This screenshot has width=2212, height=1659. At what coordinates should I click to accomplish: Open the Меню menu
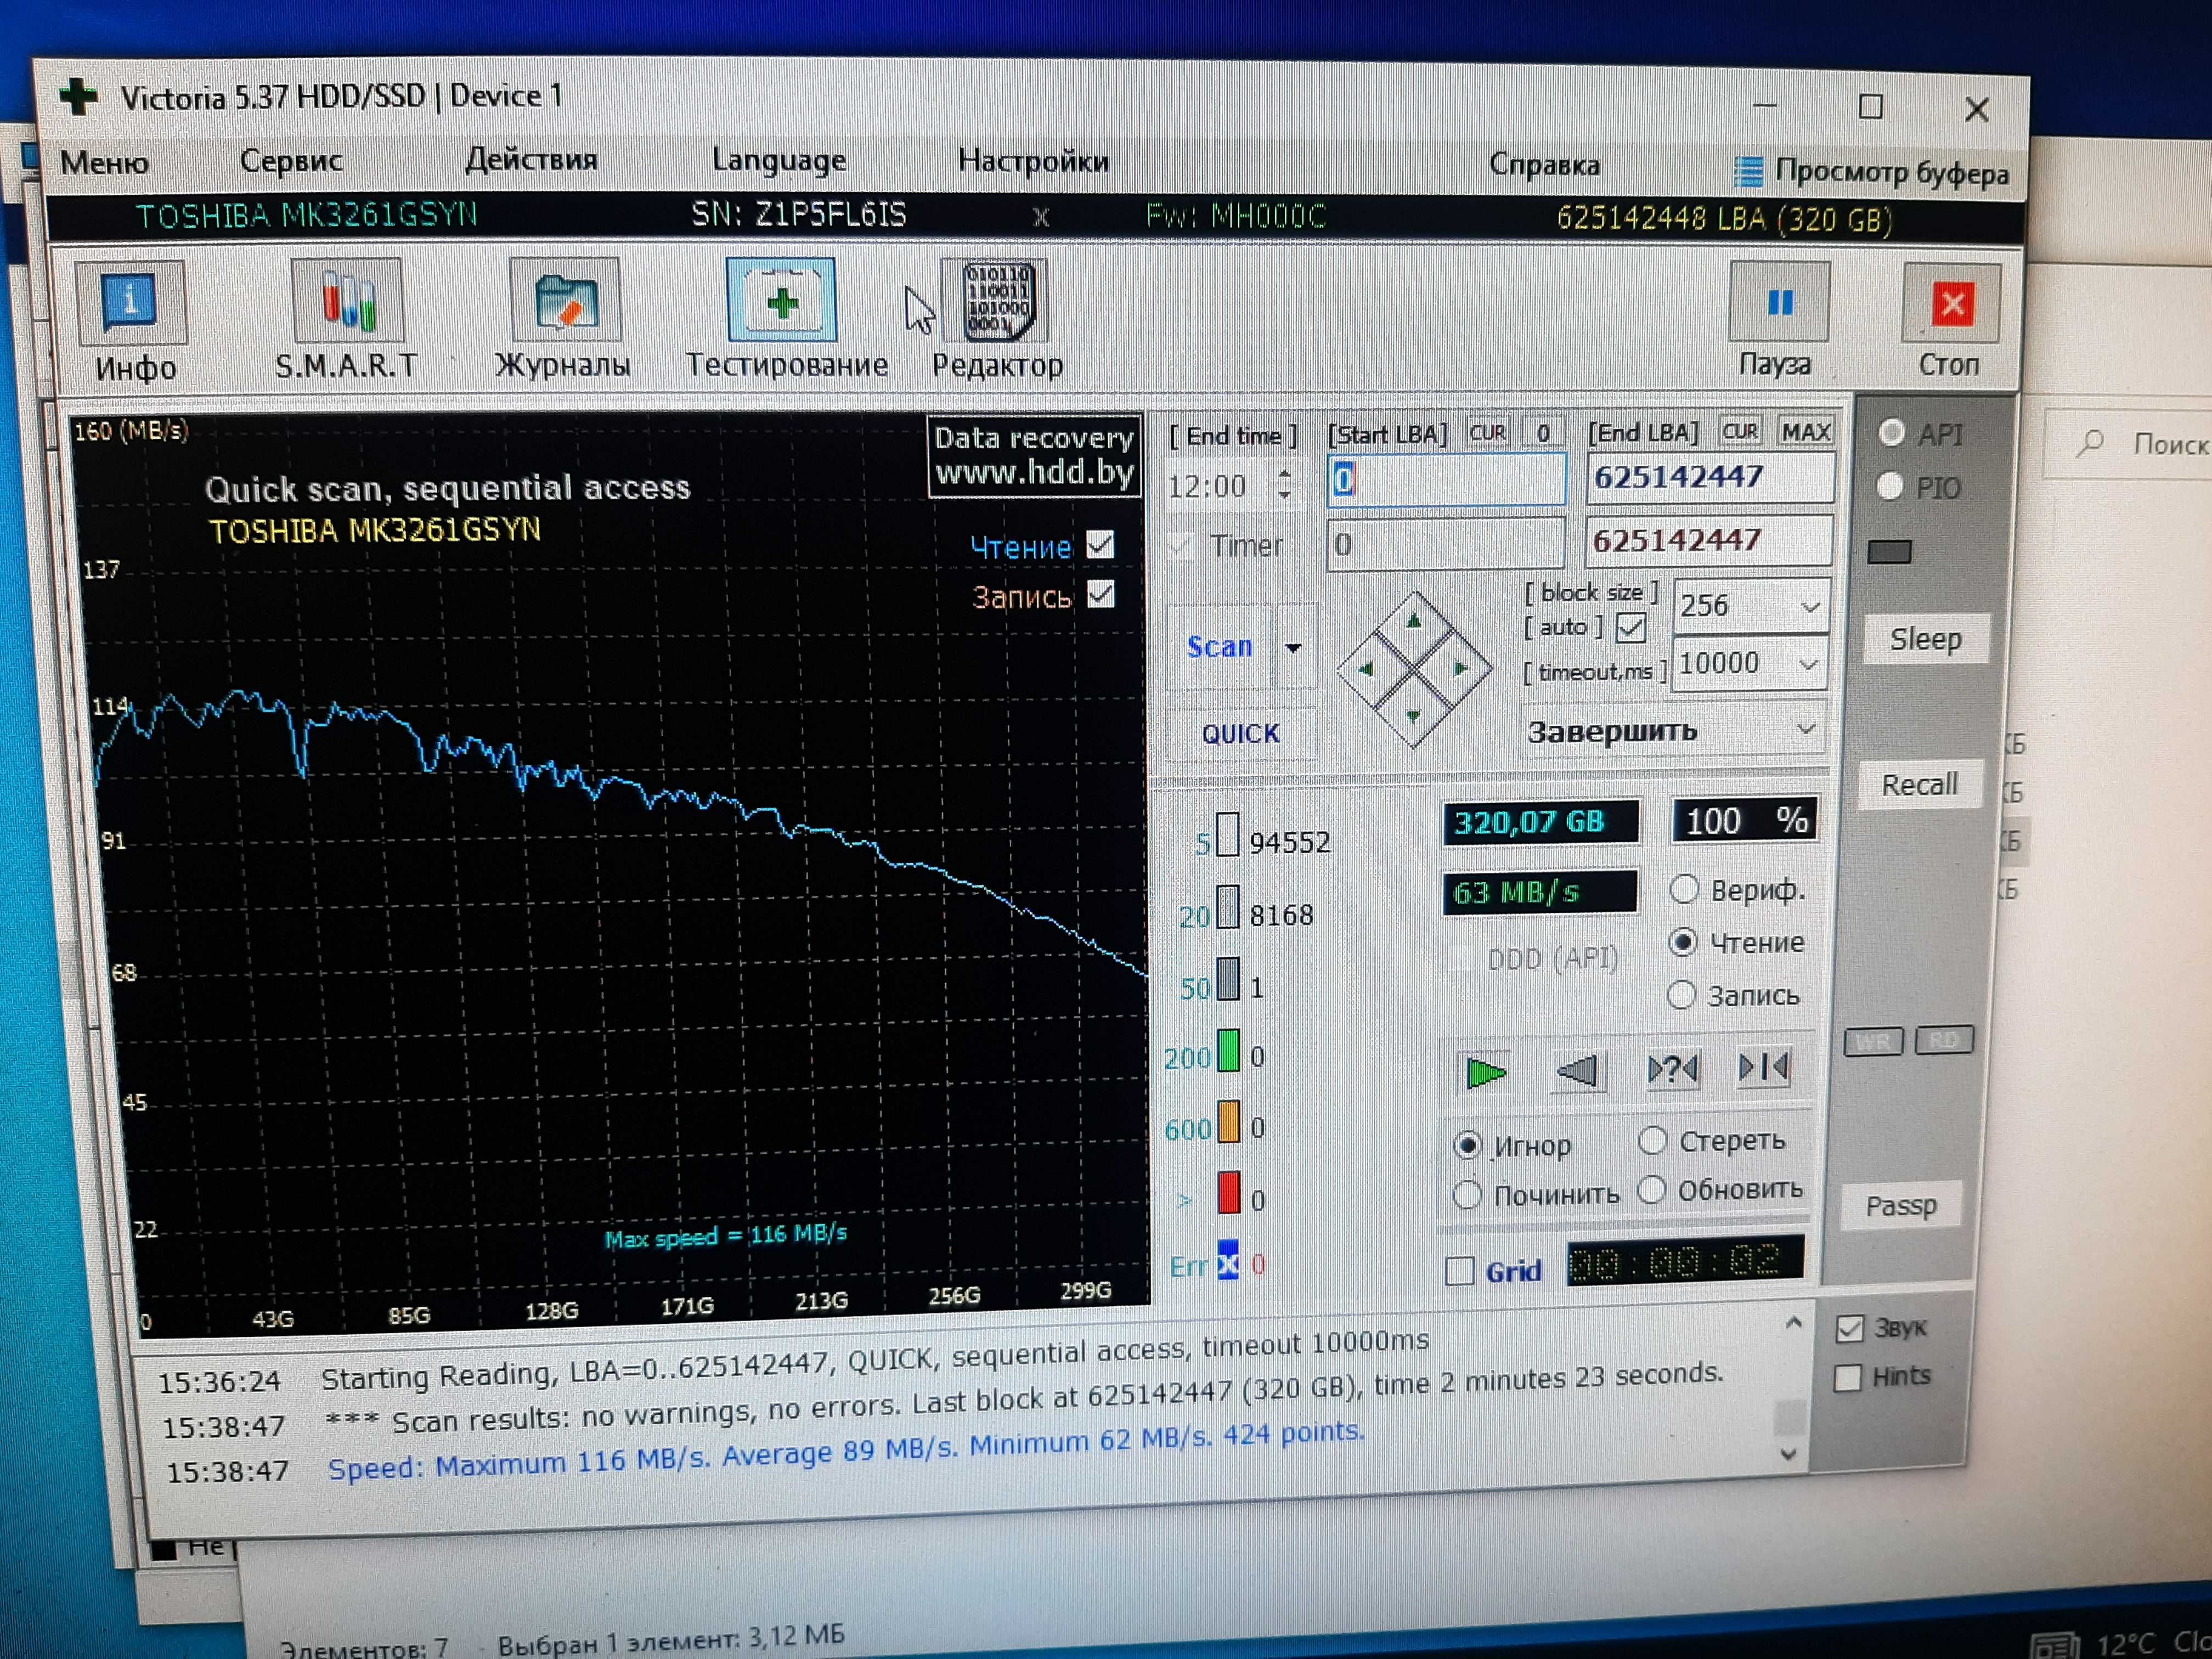tap(105, 162)
